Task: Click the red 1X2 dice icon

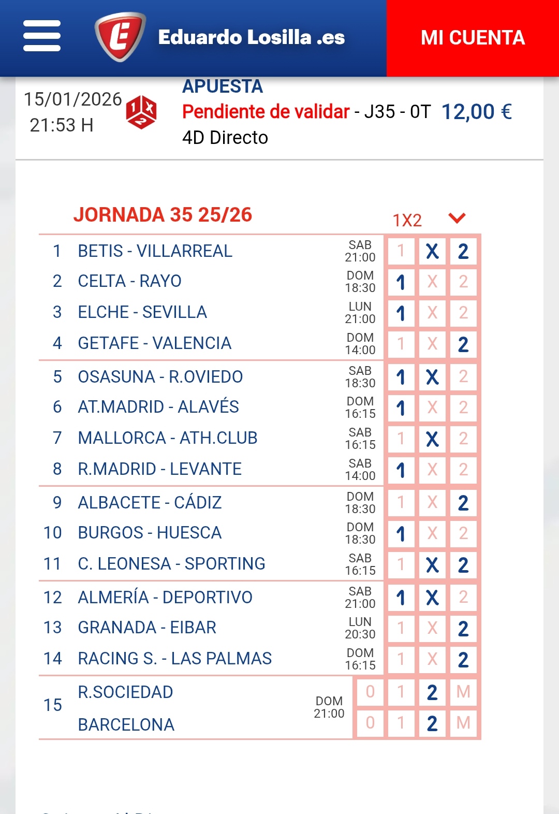Action: tap(141, 111)
